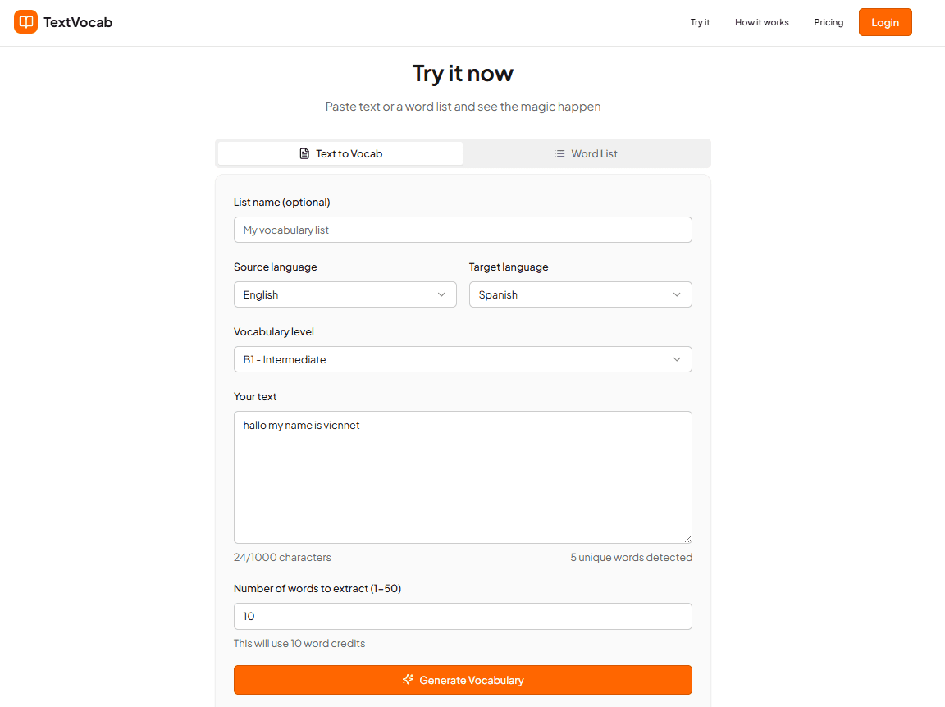The width and height of the screenshot is (945, 707).
Task: Click the Source language chevron arrow
Action: pyautogui.click(x=442, y=294)
